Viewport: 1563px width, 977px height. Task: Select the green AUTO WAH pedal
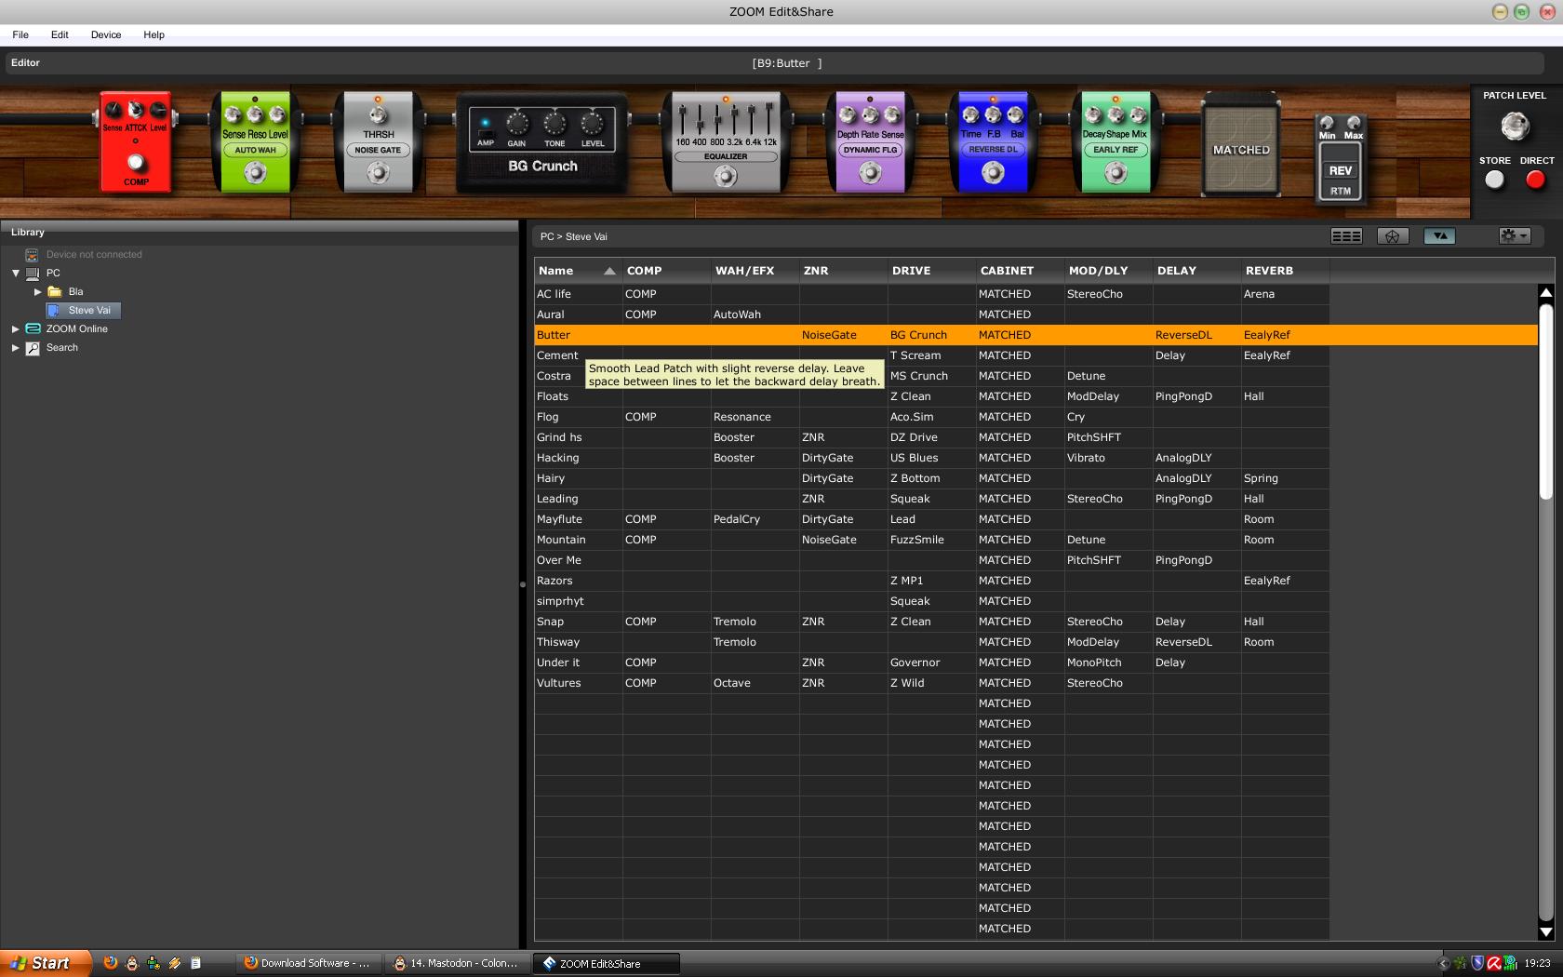pyautogui.click(x=255, y=141)
